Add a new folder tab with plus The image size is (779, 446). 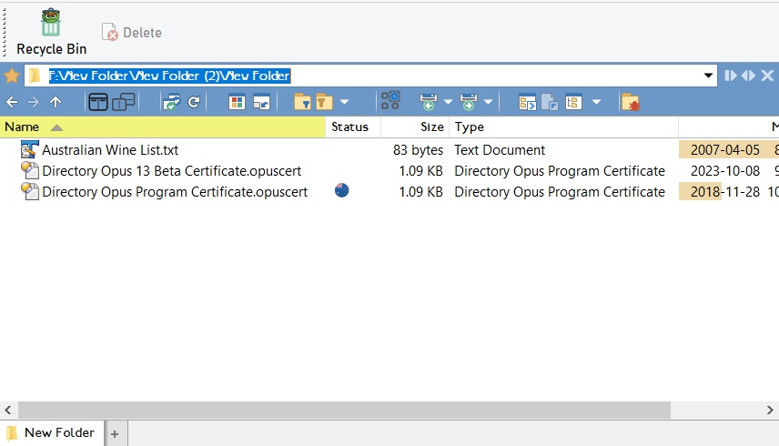[x=115, y=434]
